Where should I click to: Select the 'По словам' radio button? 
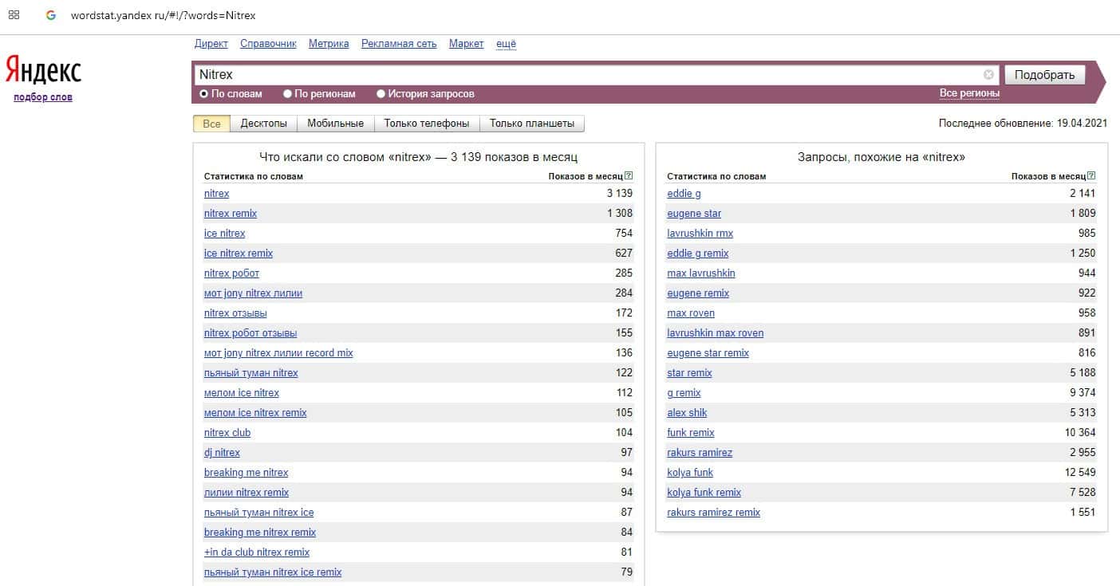click(x=204, y=94)
